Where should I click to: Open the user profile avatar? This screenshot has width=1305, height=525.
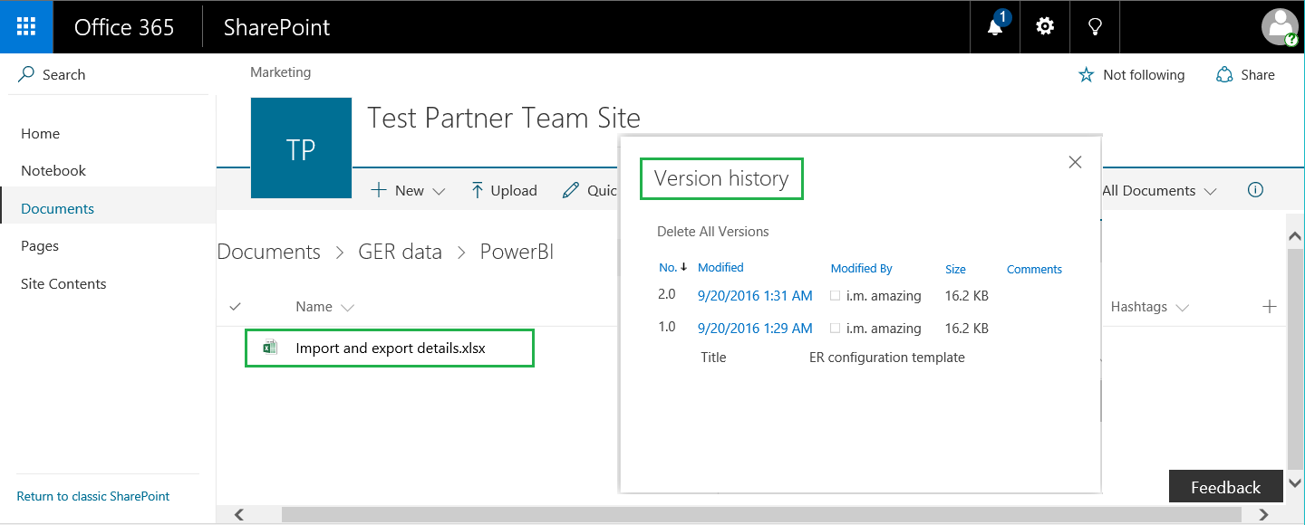coord(1280,27)
